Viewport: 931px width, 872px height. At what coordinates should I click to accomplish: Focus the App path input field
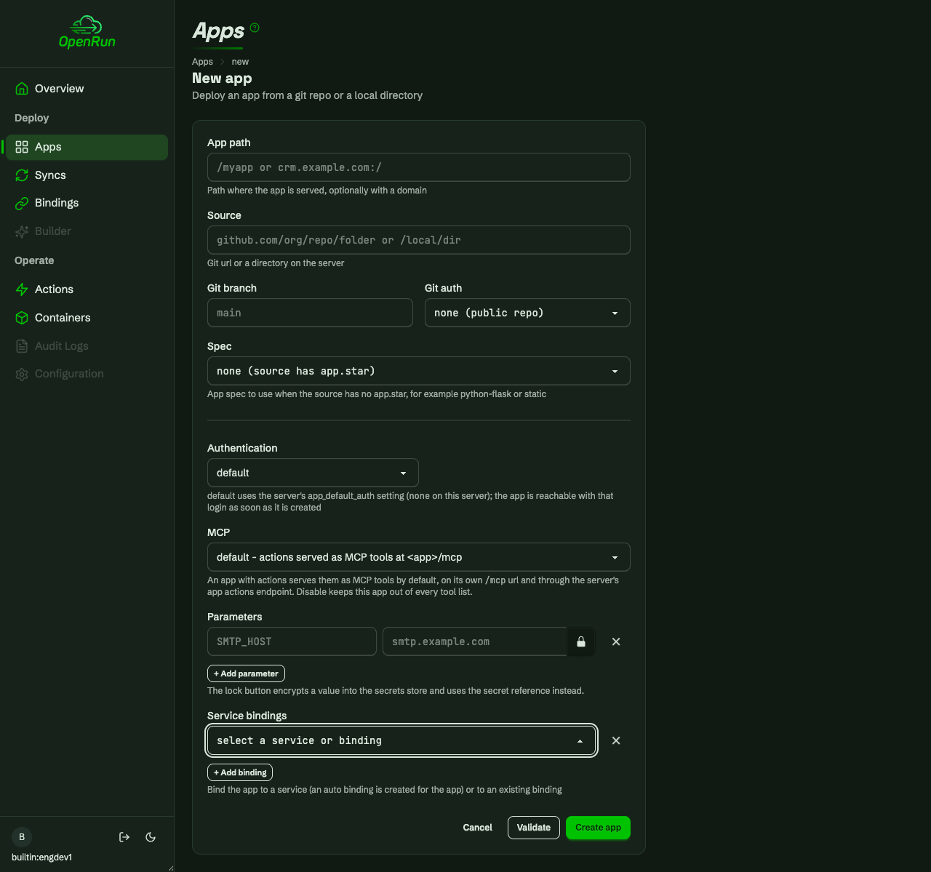click(418, 167)
